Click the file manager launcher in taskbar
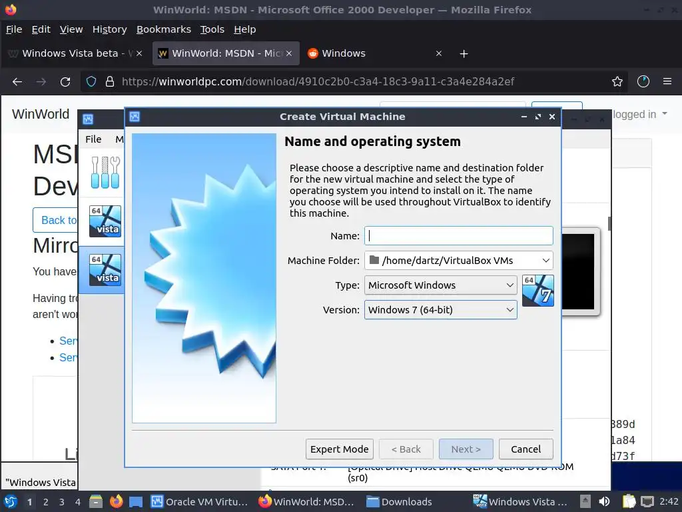This screenshot has width=682, height=512. click(x=96, y=501)
